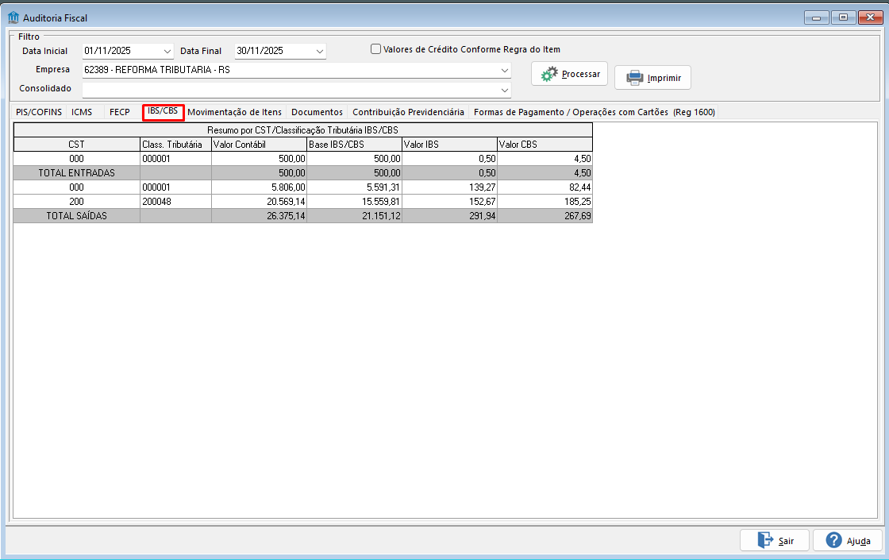Viewport: 889px width, 560px height.
Task: Click total Valor IBS cell 291,94
Action: point(449,215)
